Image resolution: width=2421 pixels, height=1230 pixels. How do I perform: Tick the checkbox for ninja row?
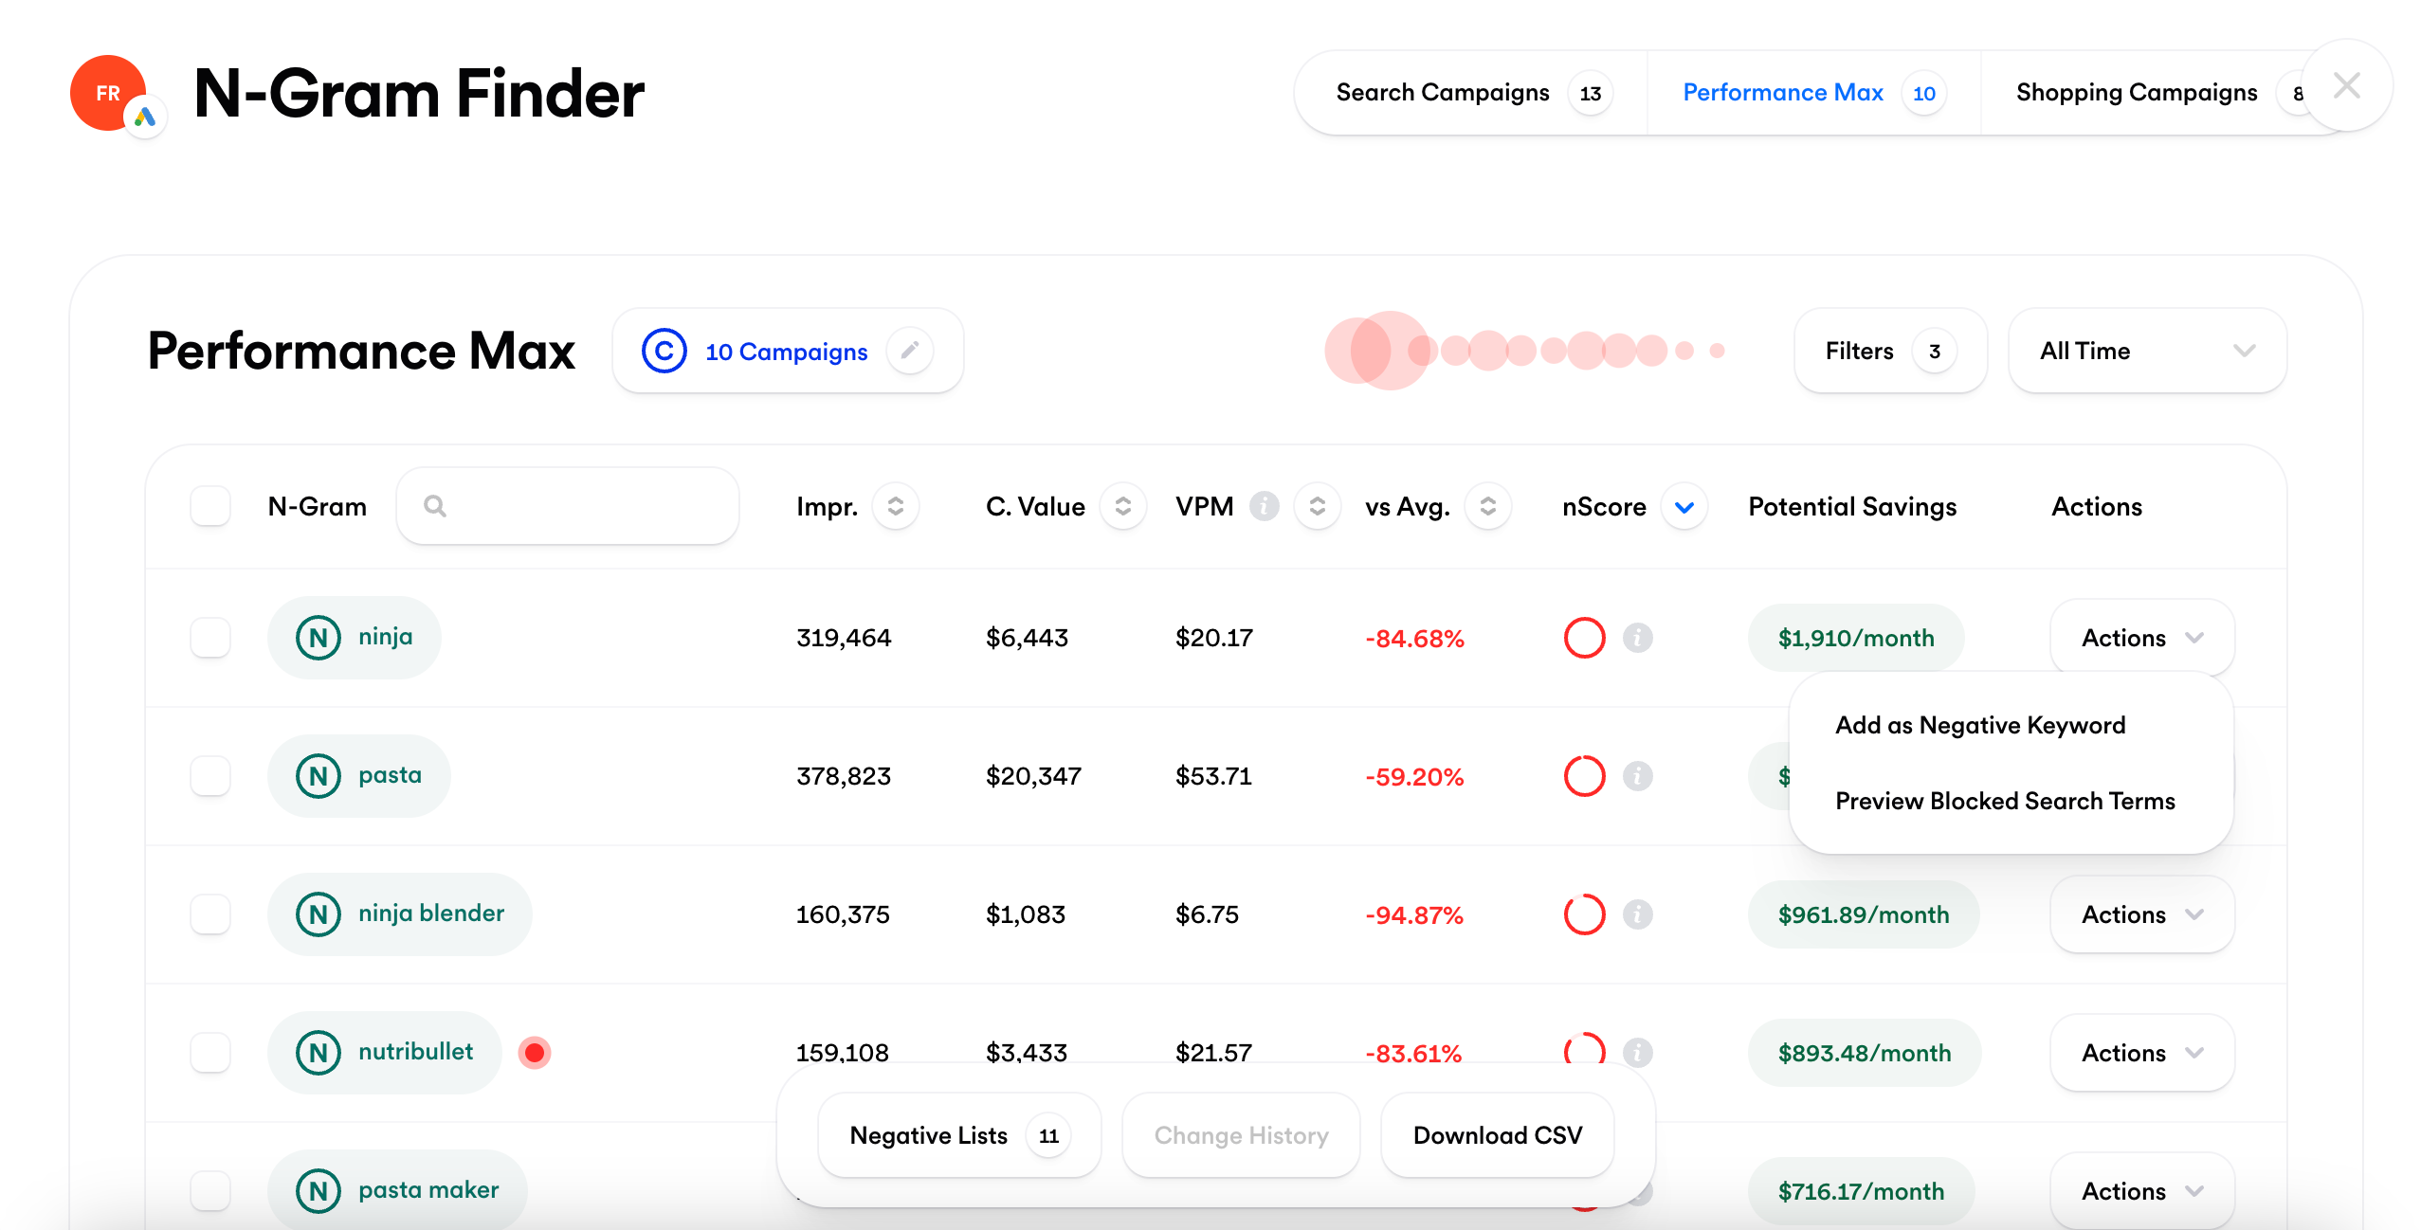pyautogui.click(x=210, y=638)
